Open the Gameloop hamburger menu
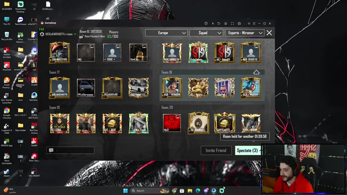 click(254, 24)
